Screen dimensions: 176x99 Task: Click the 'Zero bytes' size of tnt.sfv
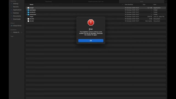148,21
